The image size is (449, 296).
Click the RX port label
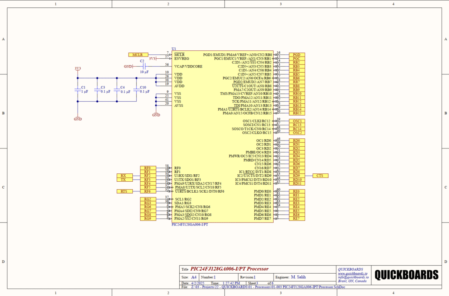(x=124, y=176)
